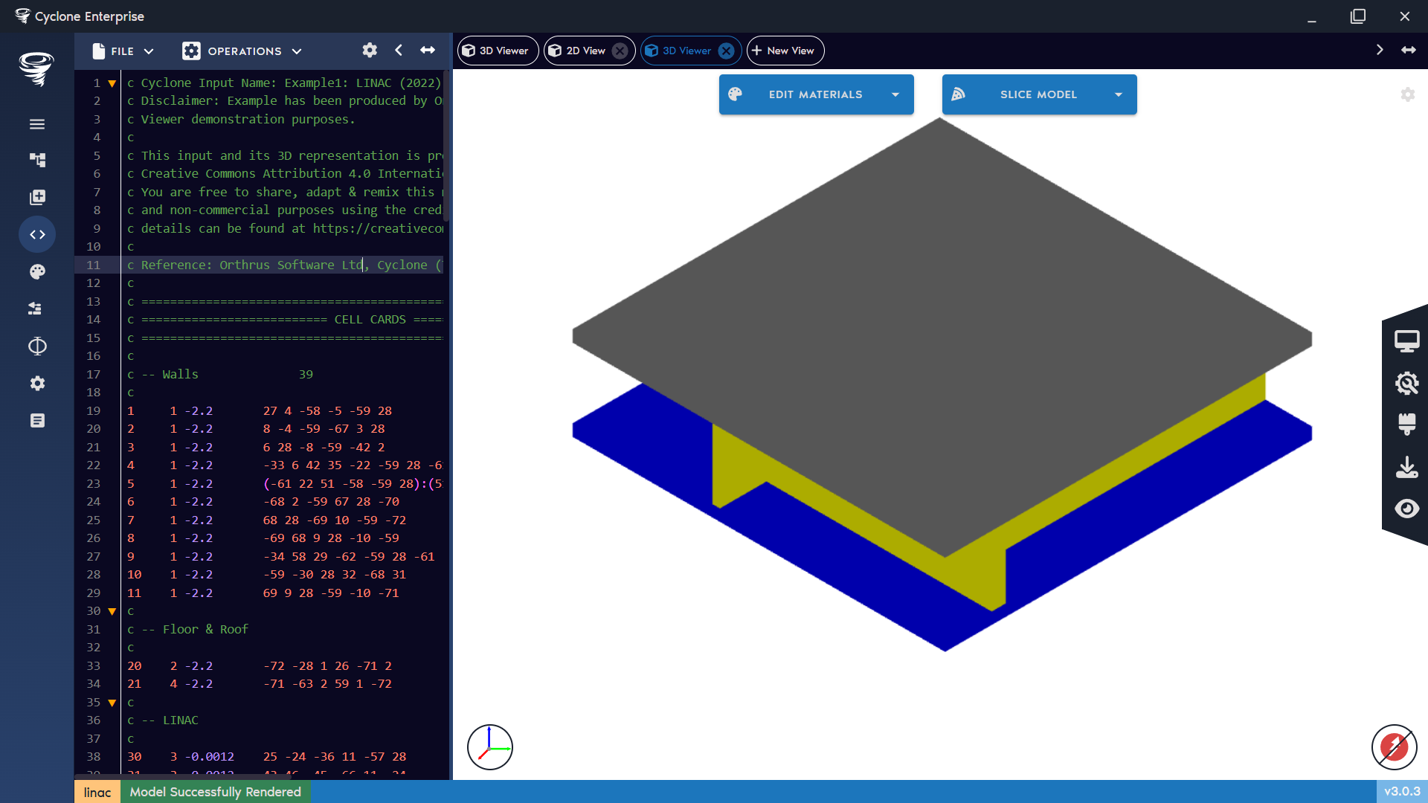Click the add new file icon in sidebar
This screenshot has width=1428, height=803.
tap(37, 197)
